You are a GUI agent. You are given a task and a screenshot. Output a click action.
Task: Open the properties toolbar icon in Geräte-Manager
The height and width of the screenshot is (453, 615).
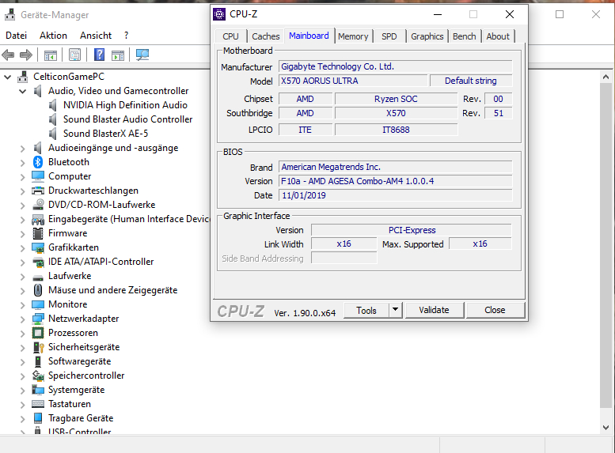tap(74, 55)
